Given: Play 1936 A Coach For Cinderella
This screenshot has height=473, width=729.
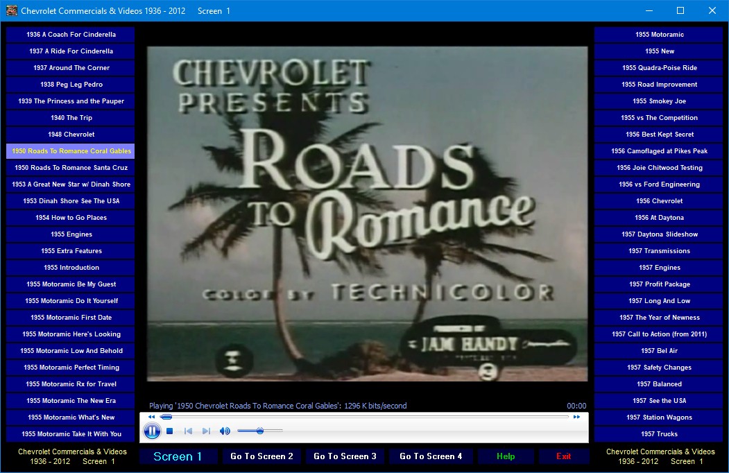Looking at the screenshot, I should pos(71,35).
